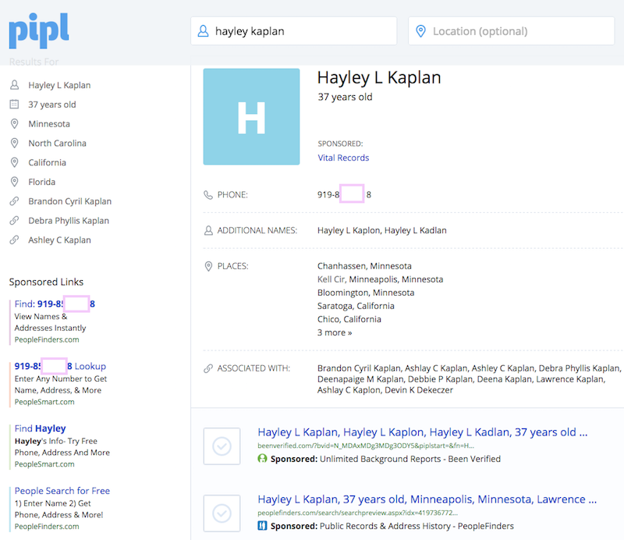Viewport: 624px width, 540px height.
Task: Select Ashley C Kaplan in the sidebar
Action: click(x=60, y=240)
